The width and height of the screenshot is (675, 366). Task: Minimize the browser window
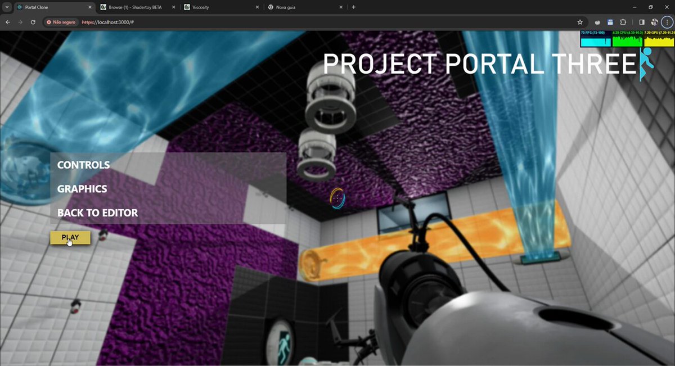634,7
